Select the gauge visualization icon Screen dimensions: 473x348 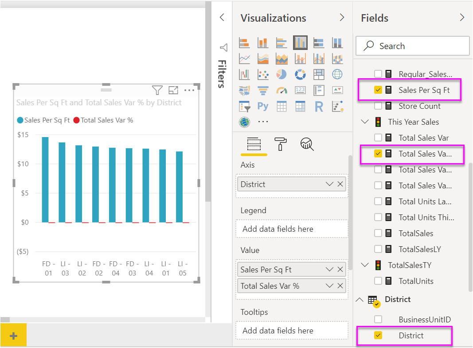pyautogui.click(x=281, y=90)
